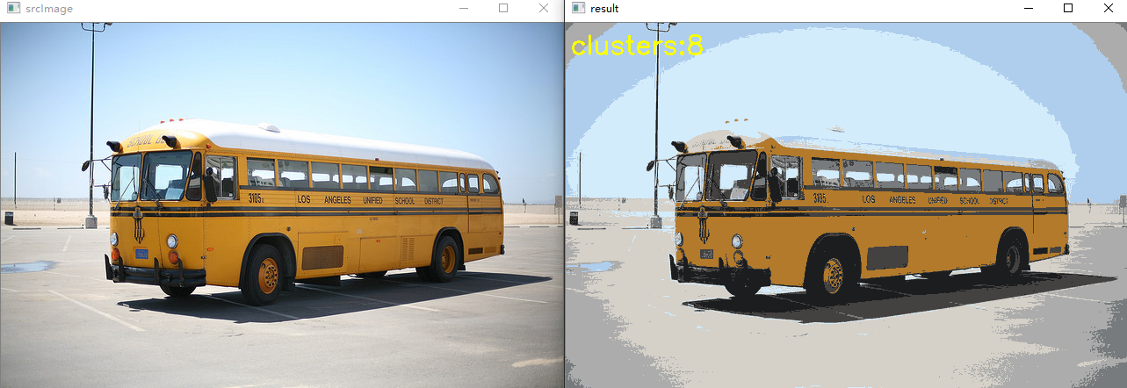Click the srcImage window title text
This screenshot has width=1127, height=388.
(x=49, y=9)
